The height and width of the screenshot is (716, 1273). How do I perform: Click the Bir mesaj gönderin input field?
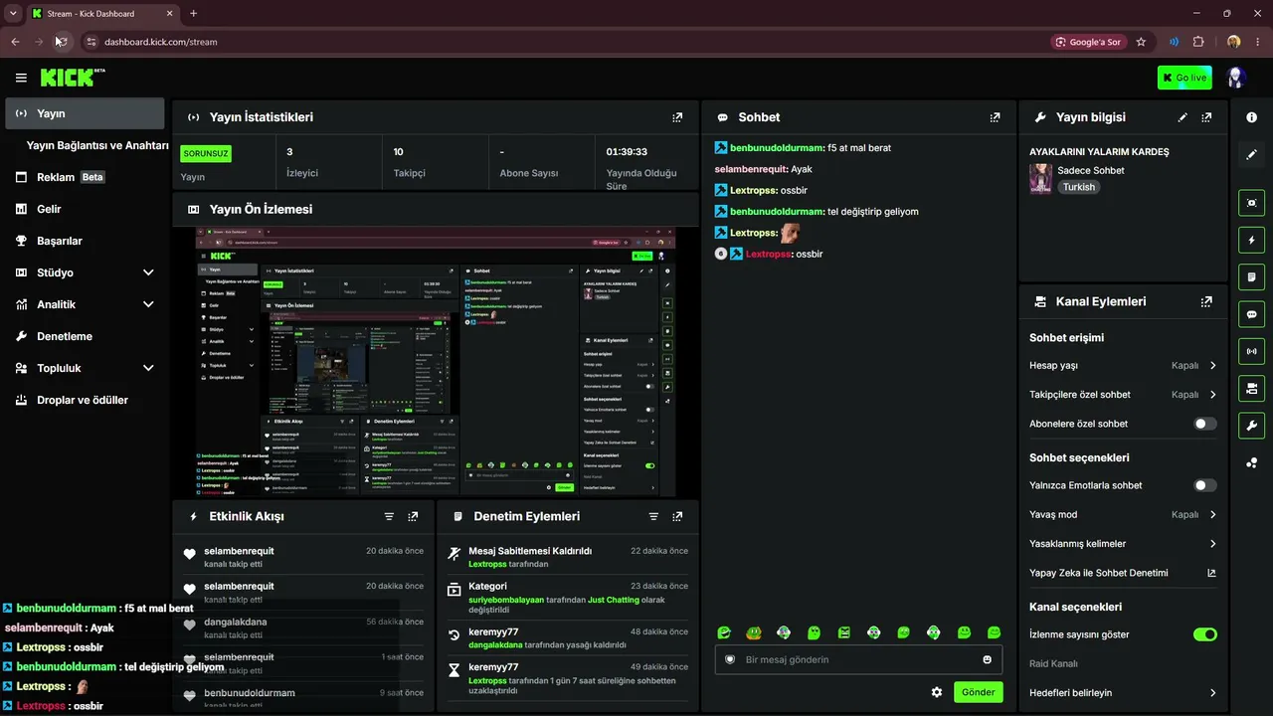(x=858, y=659)
